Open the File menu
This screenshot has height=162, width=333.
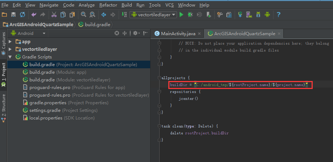[5, 5]
